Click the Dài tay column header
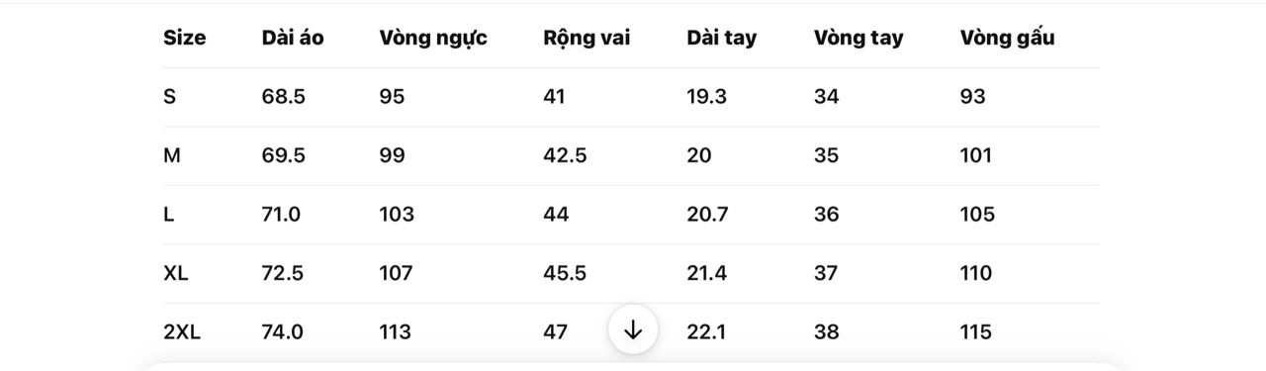Viewport: 1266px width, 371px height. pyautogui.click(x=722, y=39)
